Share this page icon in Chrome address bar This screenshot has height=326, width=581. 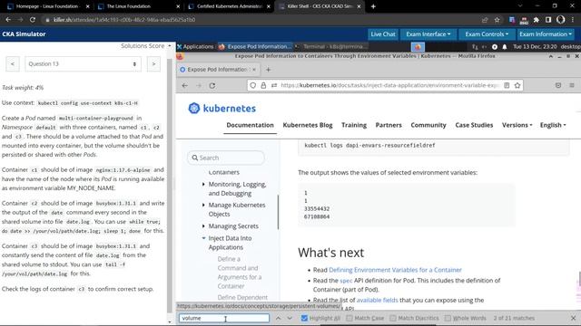tap(485, 20)
